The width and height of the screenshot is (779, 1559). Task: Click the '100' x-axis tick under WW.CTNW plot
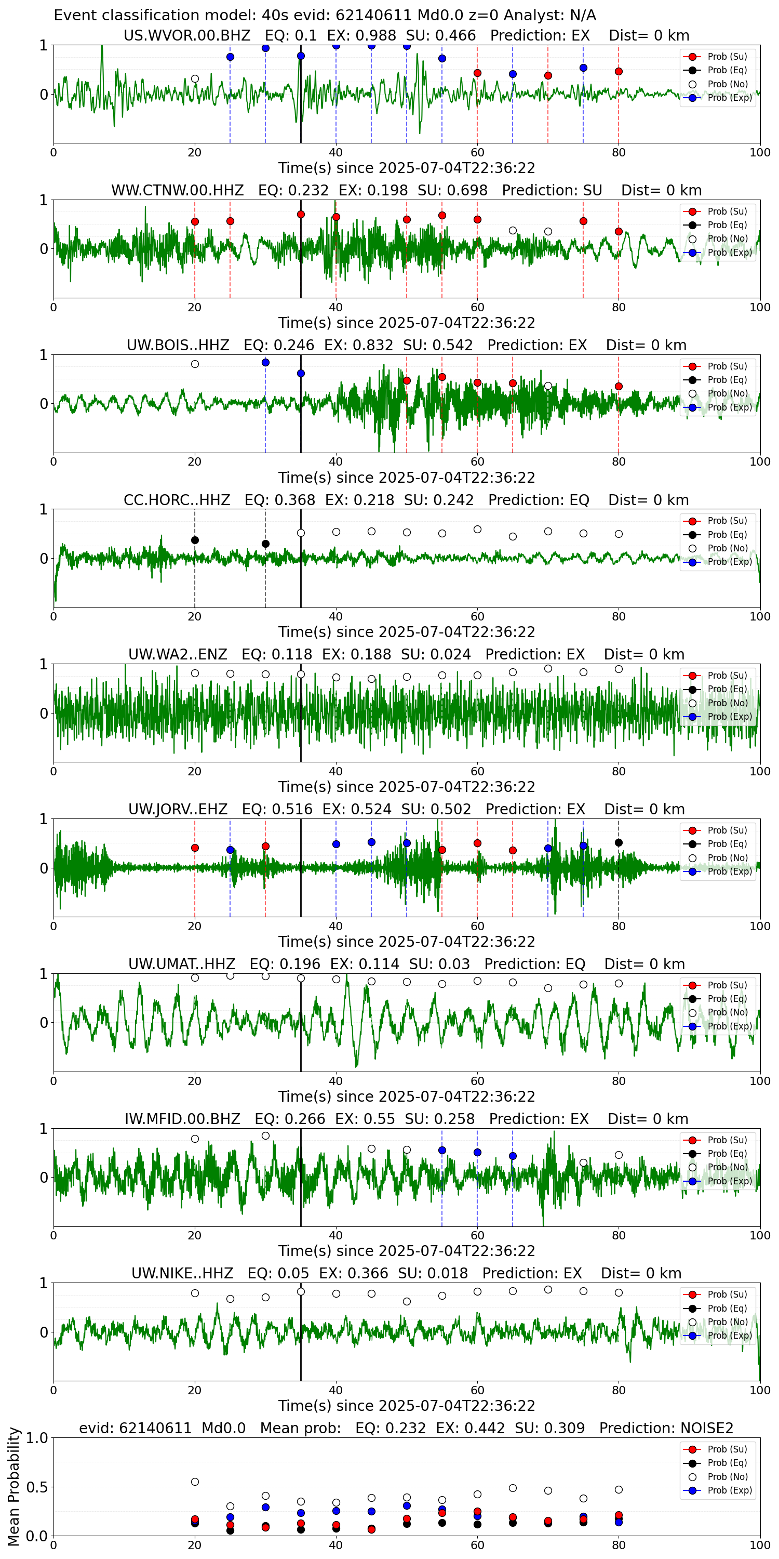[760, 308]
